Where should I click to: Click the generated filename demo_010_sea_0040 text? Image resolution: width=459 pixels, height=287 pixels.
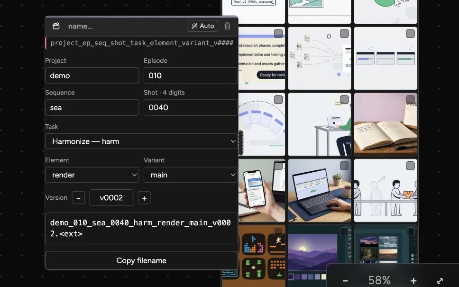click(141, 229)
